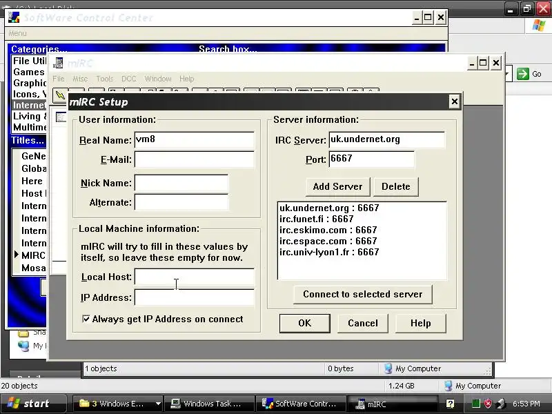Click the IRC Server input field
The width and height of the screenshot is (552, 414).
(x=386, y=140)
